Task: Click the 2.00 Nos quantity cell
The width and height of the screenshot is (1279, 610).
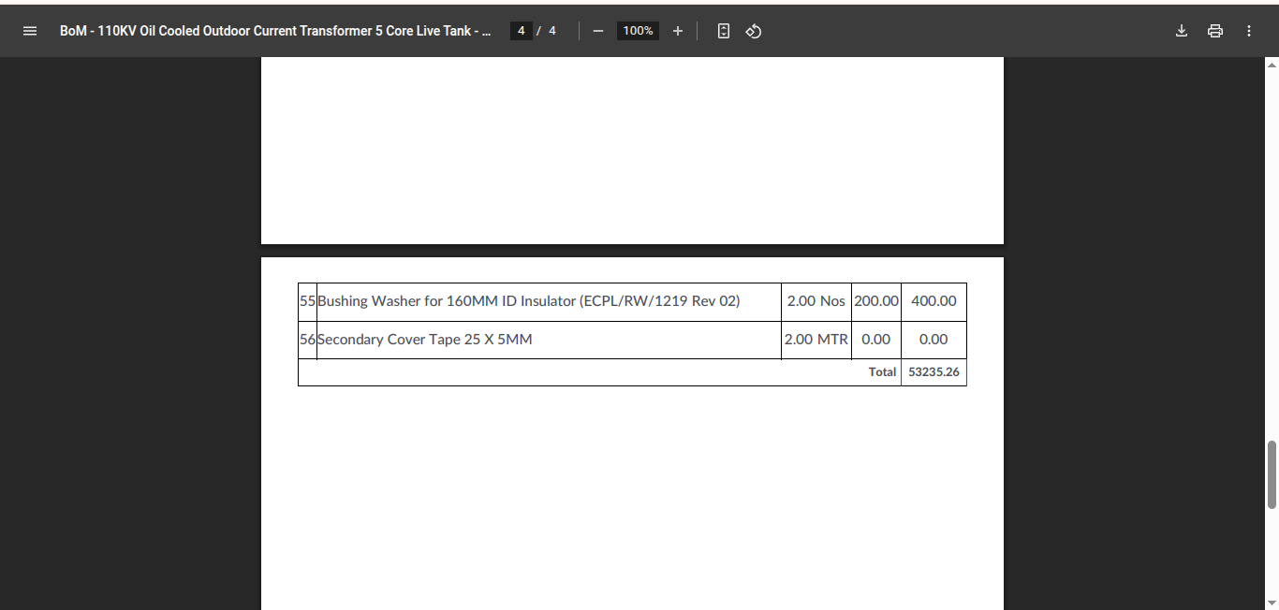Action: [816, 301]
